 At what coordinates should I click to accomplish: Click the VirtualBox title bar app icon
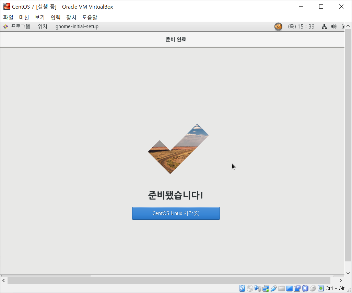tap(7, 7)
